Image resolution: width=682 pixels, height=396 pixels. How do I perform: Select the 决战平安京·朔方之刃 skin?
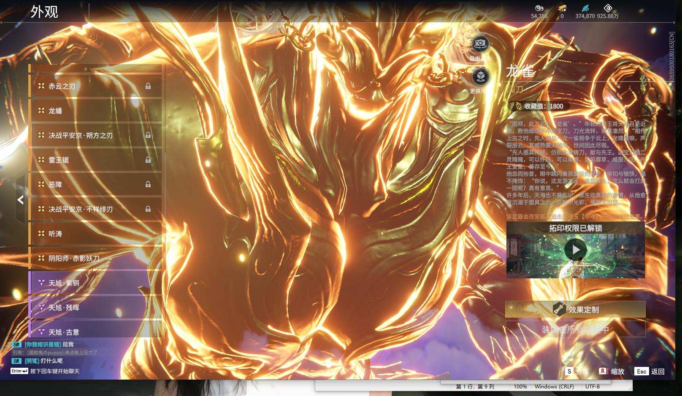tap(95, 135)
